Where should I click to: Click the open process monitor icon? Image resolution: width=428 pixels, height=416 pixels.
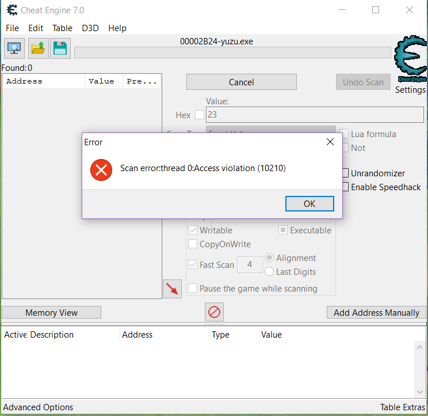coord(13,48)
